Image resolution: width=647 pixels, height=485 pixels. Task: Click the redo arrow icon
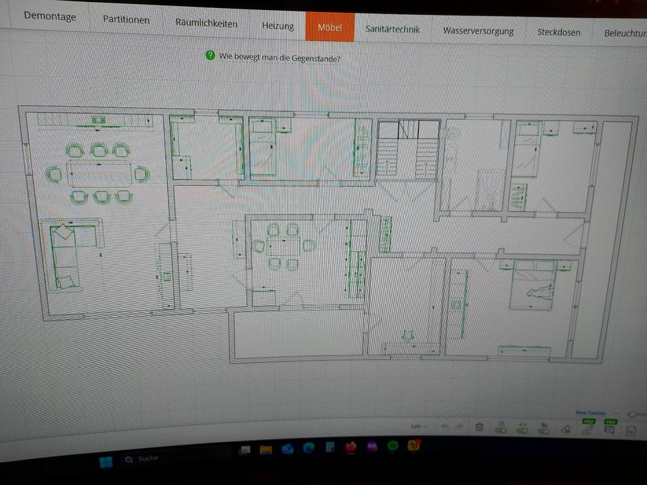tap(458, 426)
